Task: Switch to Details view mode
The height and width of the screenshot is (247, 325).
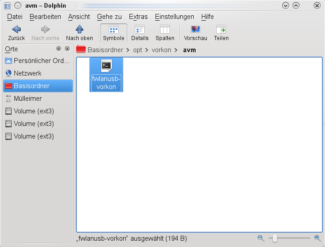Action: click(x=140, y=33)
